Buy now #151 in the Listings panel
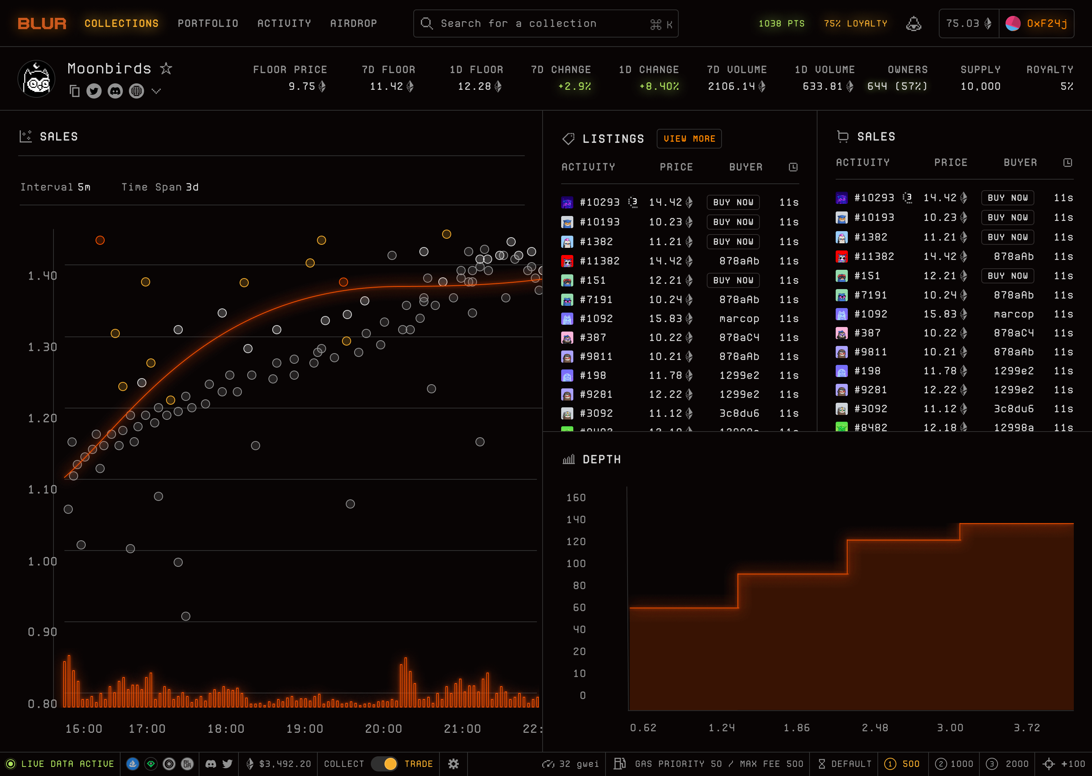The image size is (1092, 776). point(733,280)
